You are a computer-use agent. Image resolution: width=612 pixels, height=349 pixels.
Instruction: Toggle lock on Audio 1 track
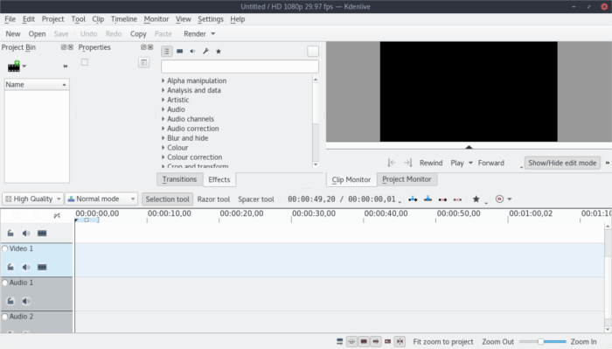pos(10,301)
